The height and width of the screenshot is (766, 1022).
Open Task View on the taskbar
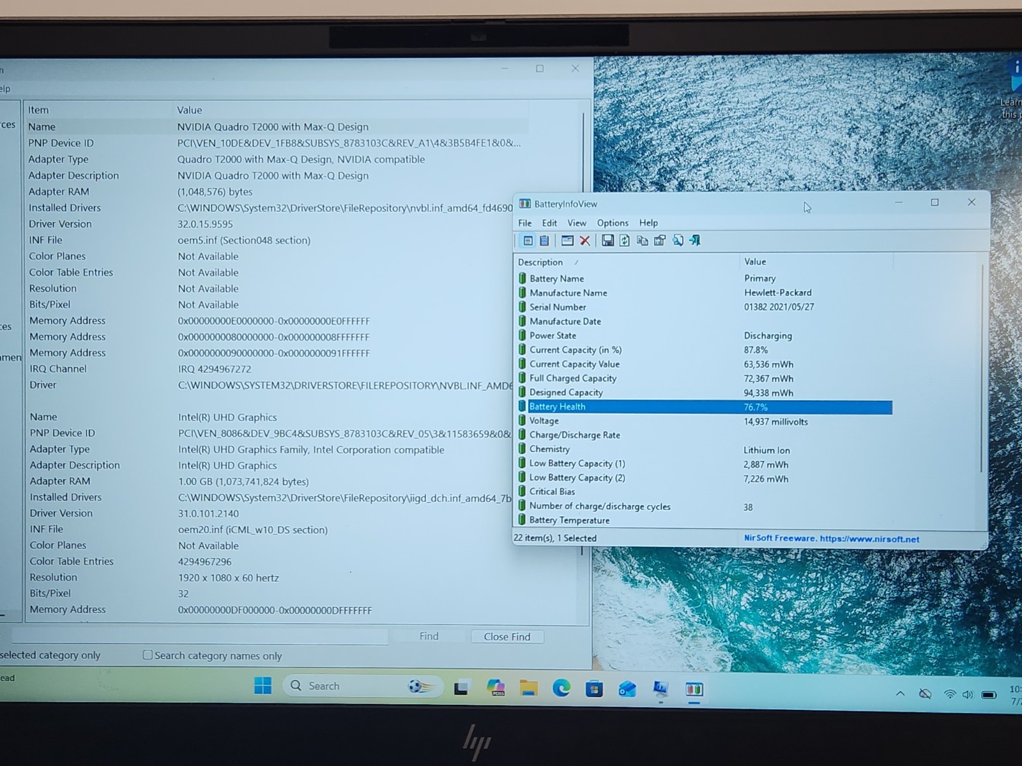461,688
